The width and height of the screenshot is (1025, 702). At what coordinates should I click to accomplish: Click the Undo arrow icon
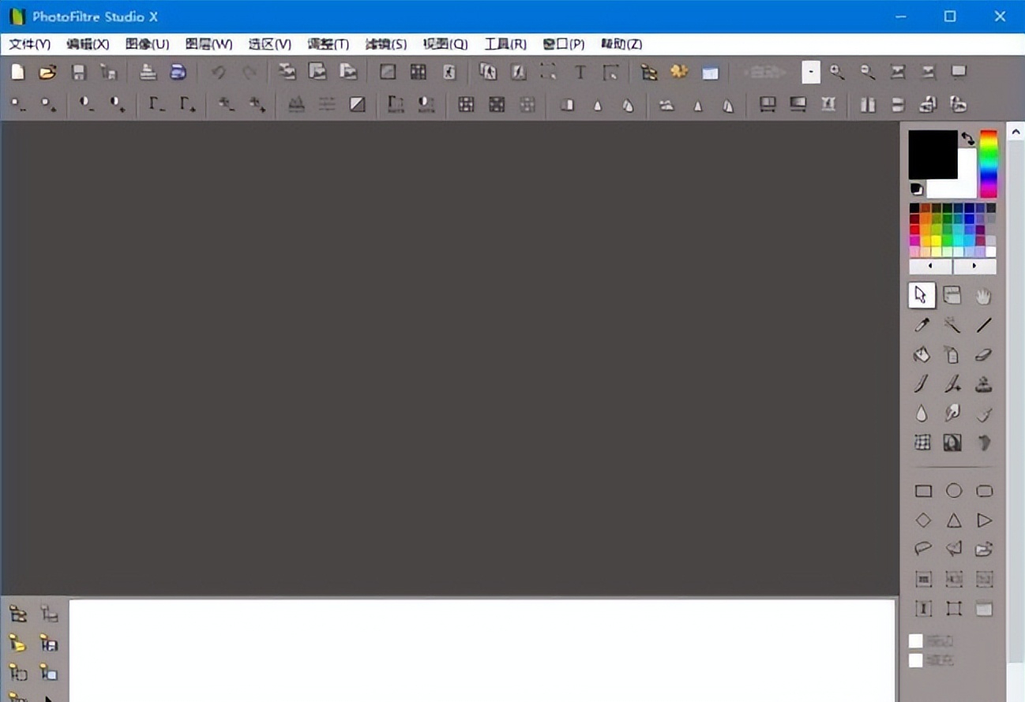219,73
